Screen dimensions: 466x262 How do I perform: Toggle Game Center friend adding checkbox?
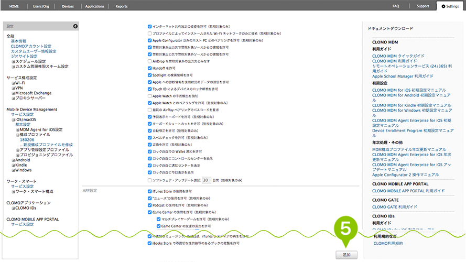point(158,226)
